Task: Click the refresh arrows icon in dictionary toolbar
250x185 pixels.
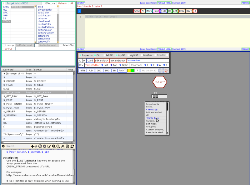Action: pyautogui.click(x=72, y=146)
